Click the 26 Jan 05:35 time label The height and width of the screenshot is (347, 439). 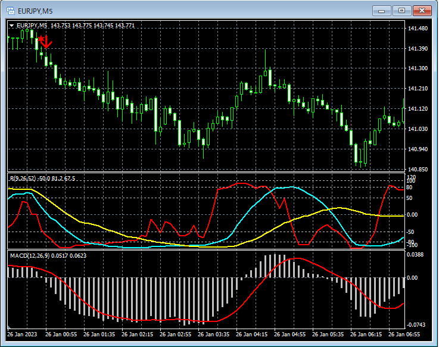point(328,335)
